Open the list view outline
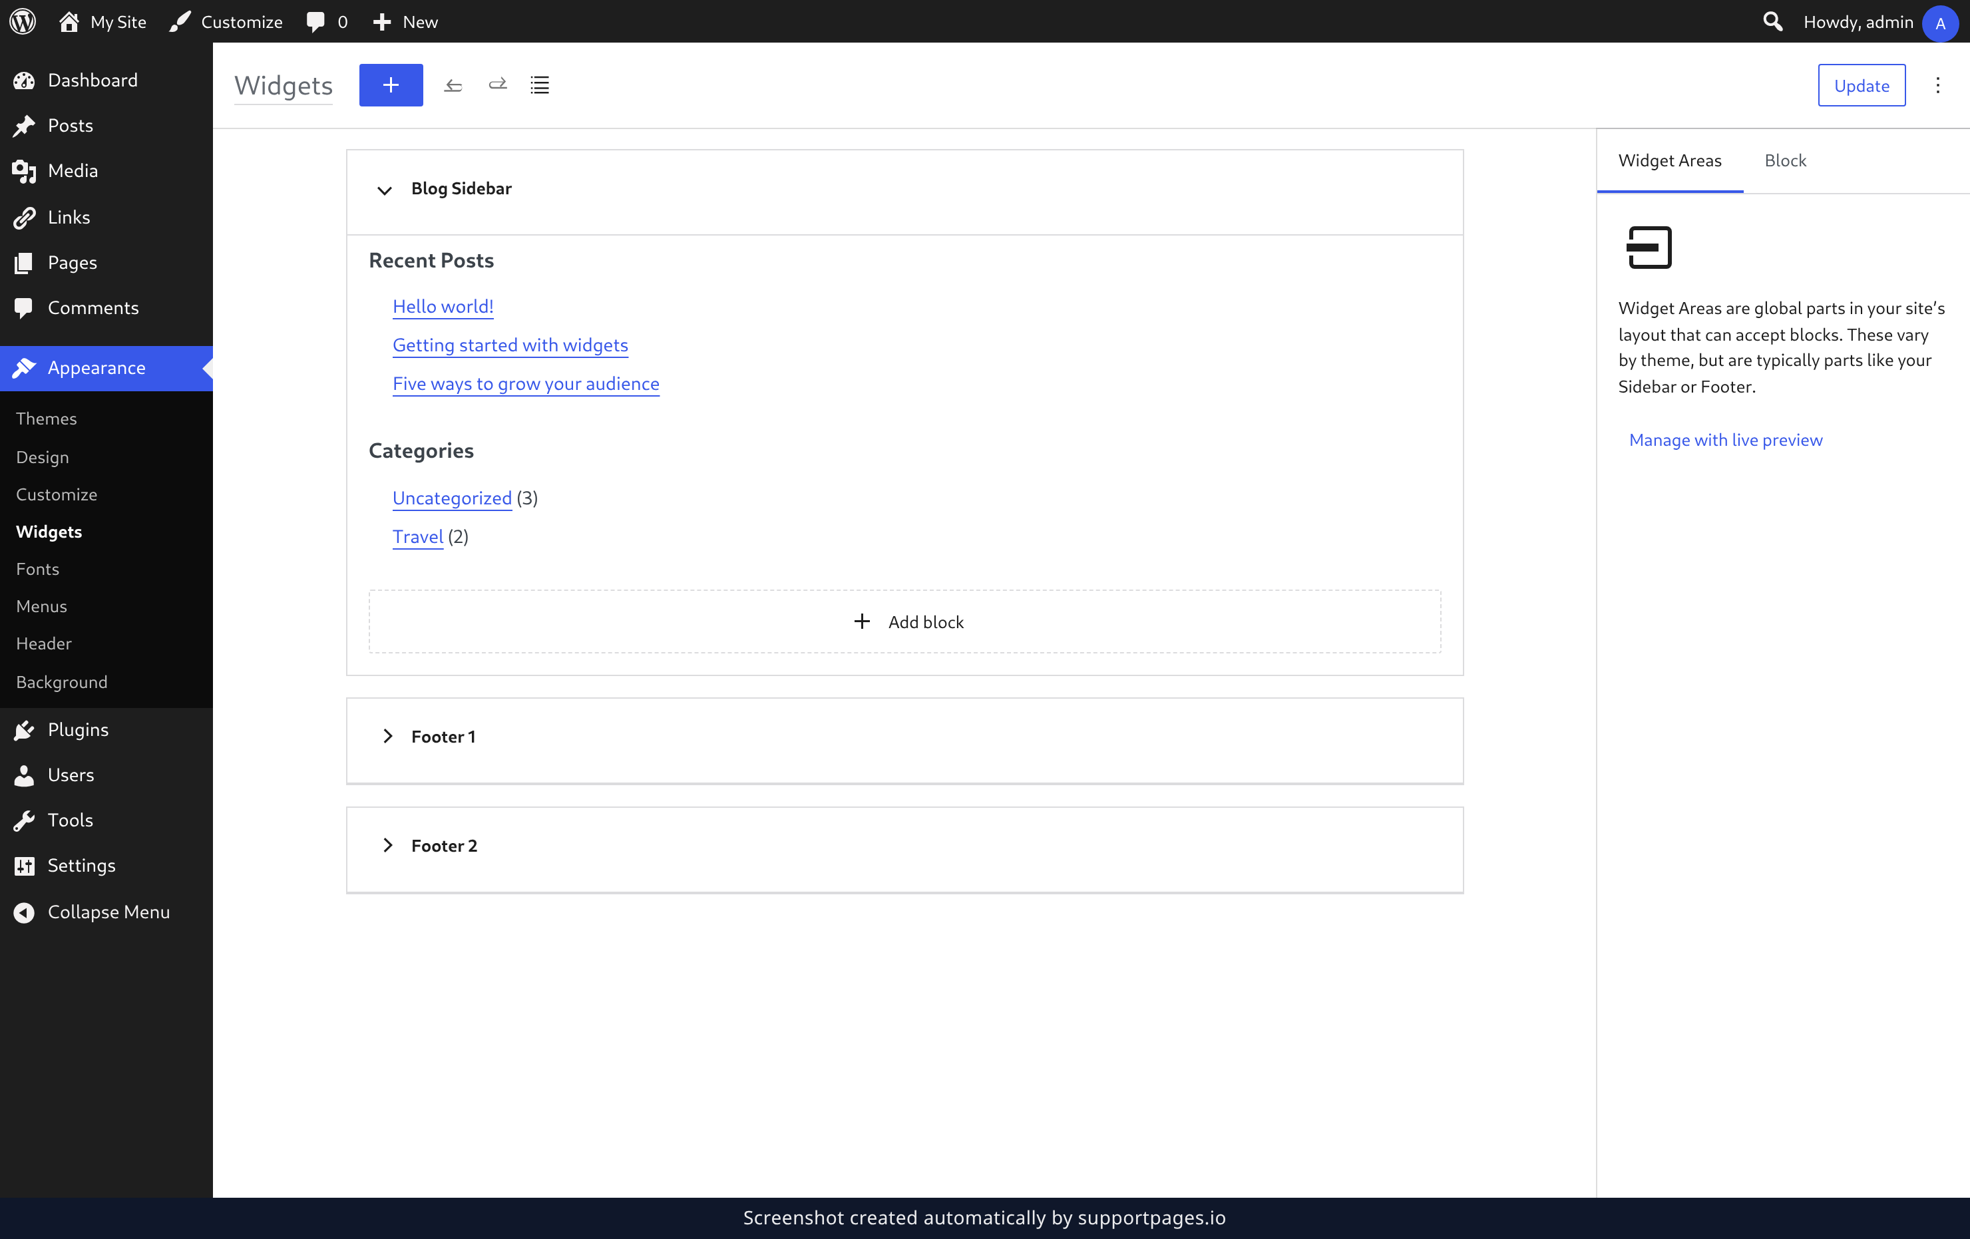Image resolution: width=1970 pixels, height=1239 pixels. (x=540, y=85)
